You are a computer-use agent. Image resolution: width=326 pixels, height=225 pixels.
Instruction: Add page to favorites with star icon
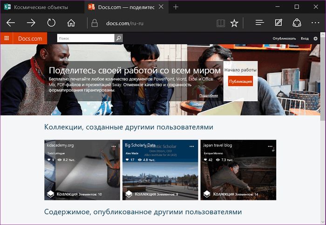coord(234,23)
